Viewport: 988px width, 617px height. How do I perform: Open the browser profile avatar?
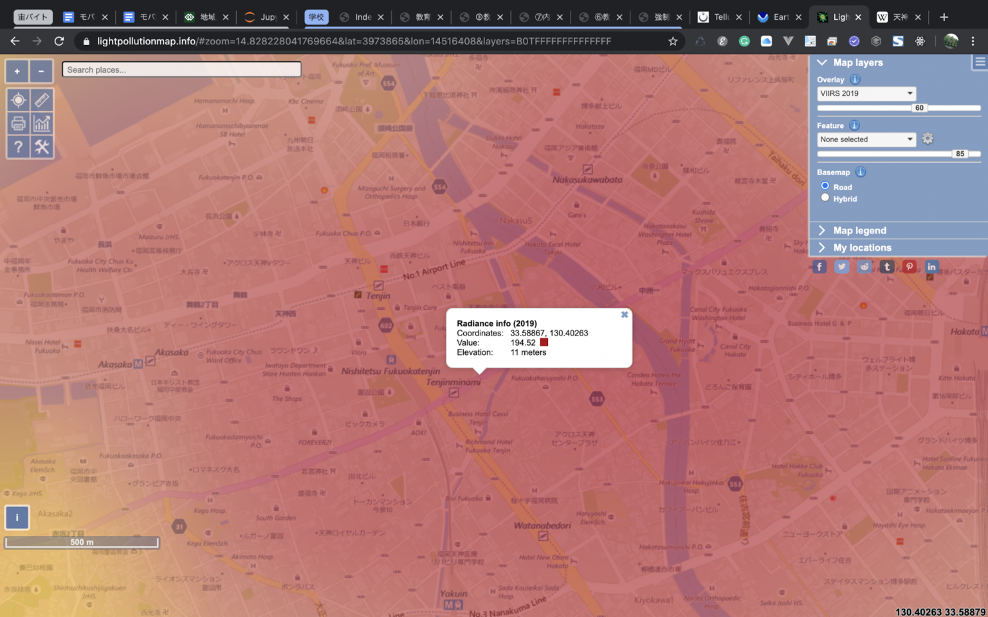(x=951, y=41)
